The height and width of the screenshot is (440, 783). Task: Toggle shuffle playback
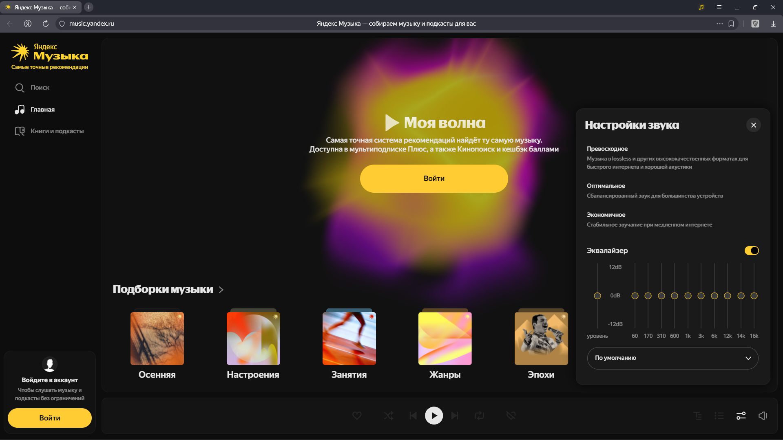[389, 416]
